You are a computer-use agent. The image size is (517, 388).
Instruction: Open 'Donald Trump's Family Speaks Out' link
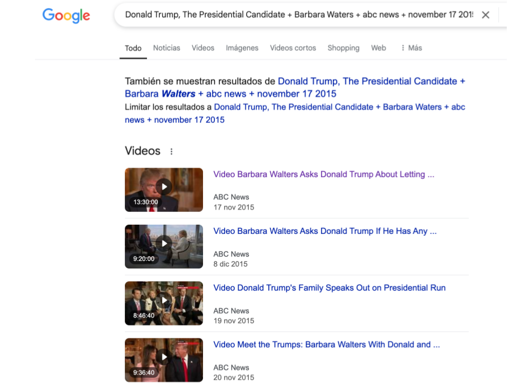click(329, 288)
